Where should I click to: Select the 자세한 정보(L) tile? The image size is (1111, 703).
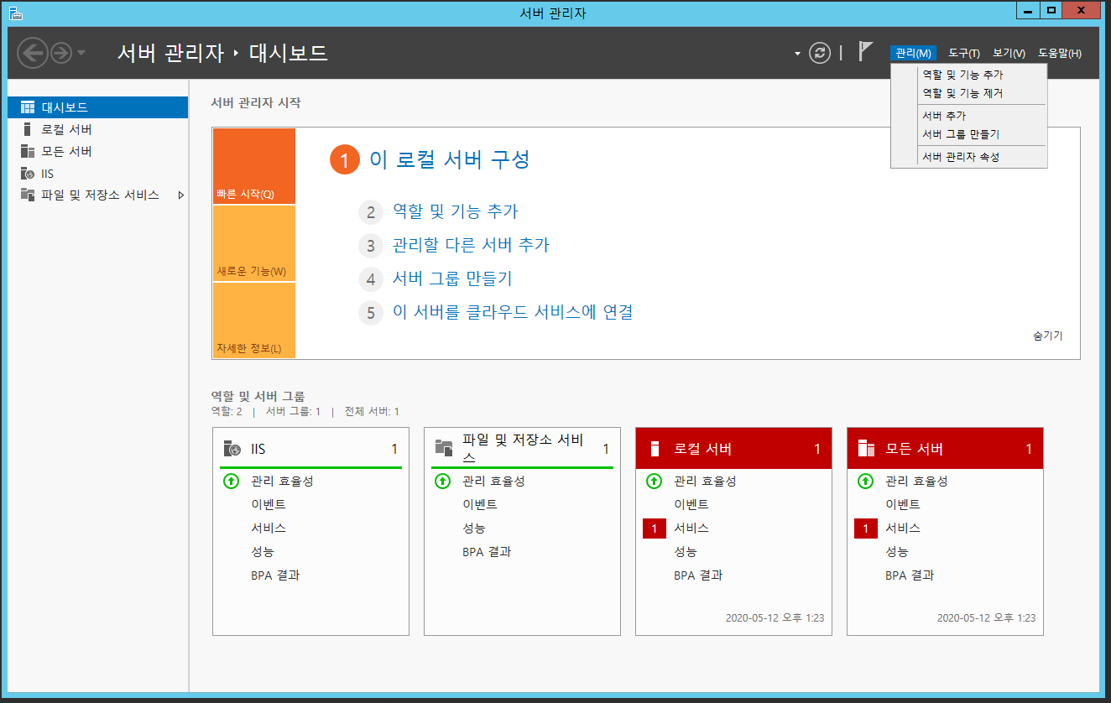pyautogui.click(x=254, y=320)
